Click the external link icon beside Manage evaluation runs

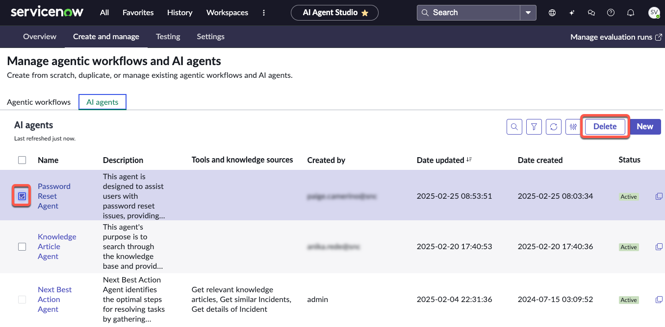pyautogui.click(x=659, y=37)
